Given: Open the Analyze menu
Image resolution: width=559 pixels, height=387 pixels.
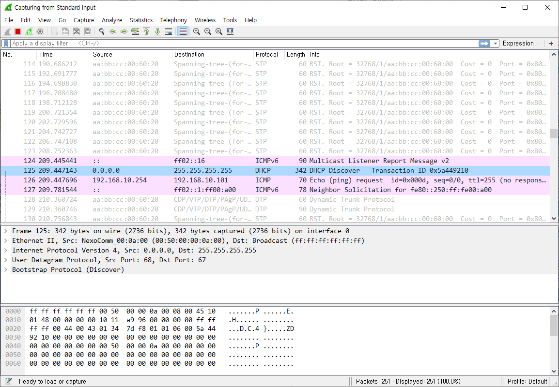Looking at the screenshot, I should (112, 20).
